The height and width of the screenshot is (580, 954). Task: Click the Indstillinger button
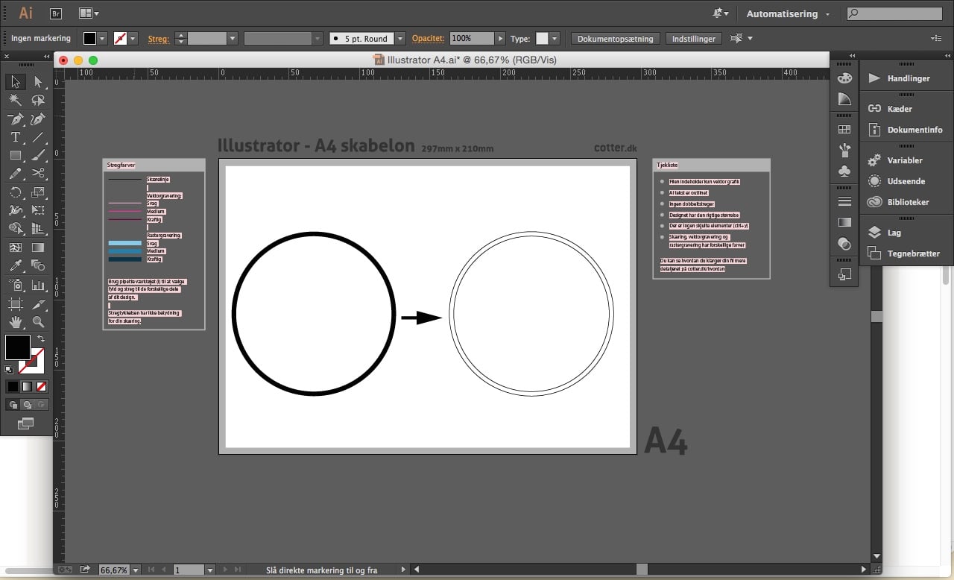(x=694, y=39)
